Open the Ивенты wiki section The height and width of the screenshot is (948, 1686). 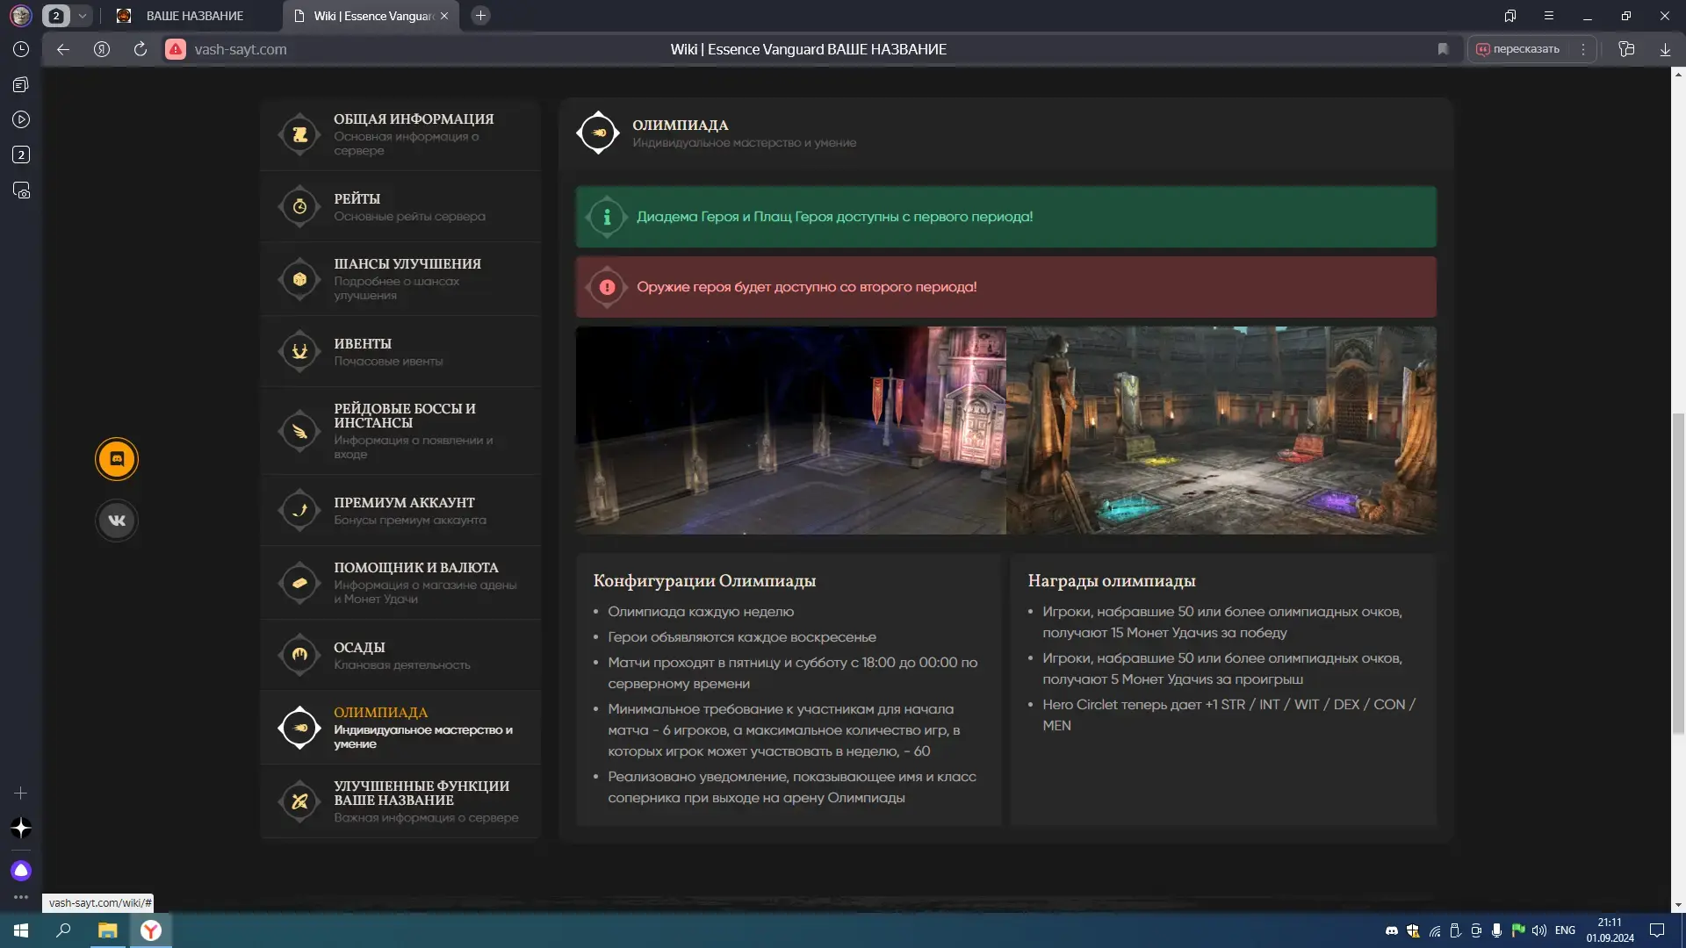(400, 351)
